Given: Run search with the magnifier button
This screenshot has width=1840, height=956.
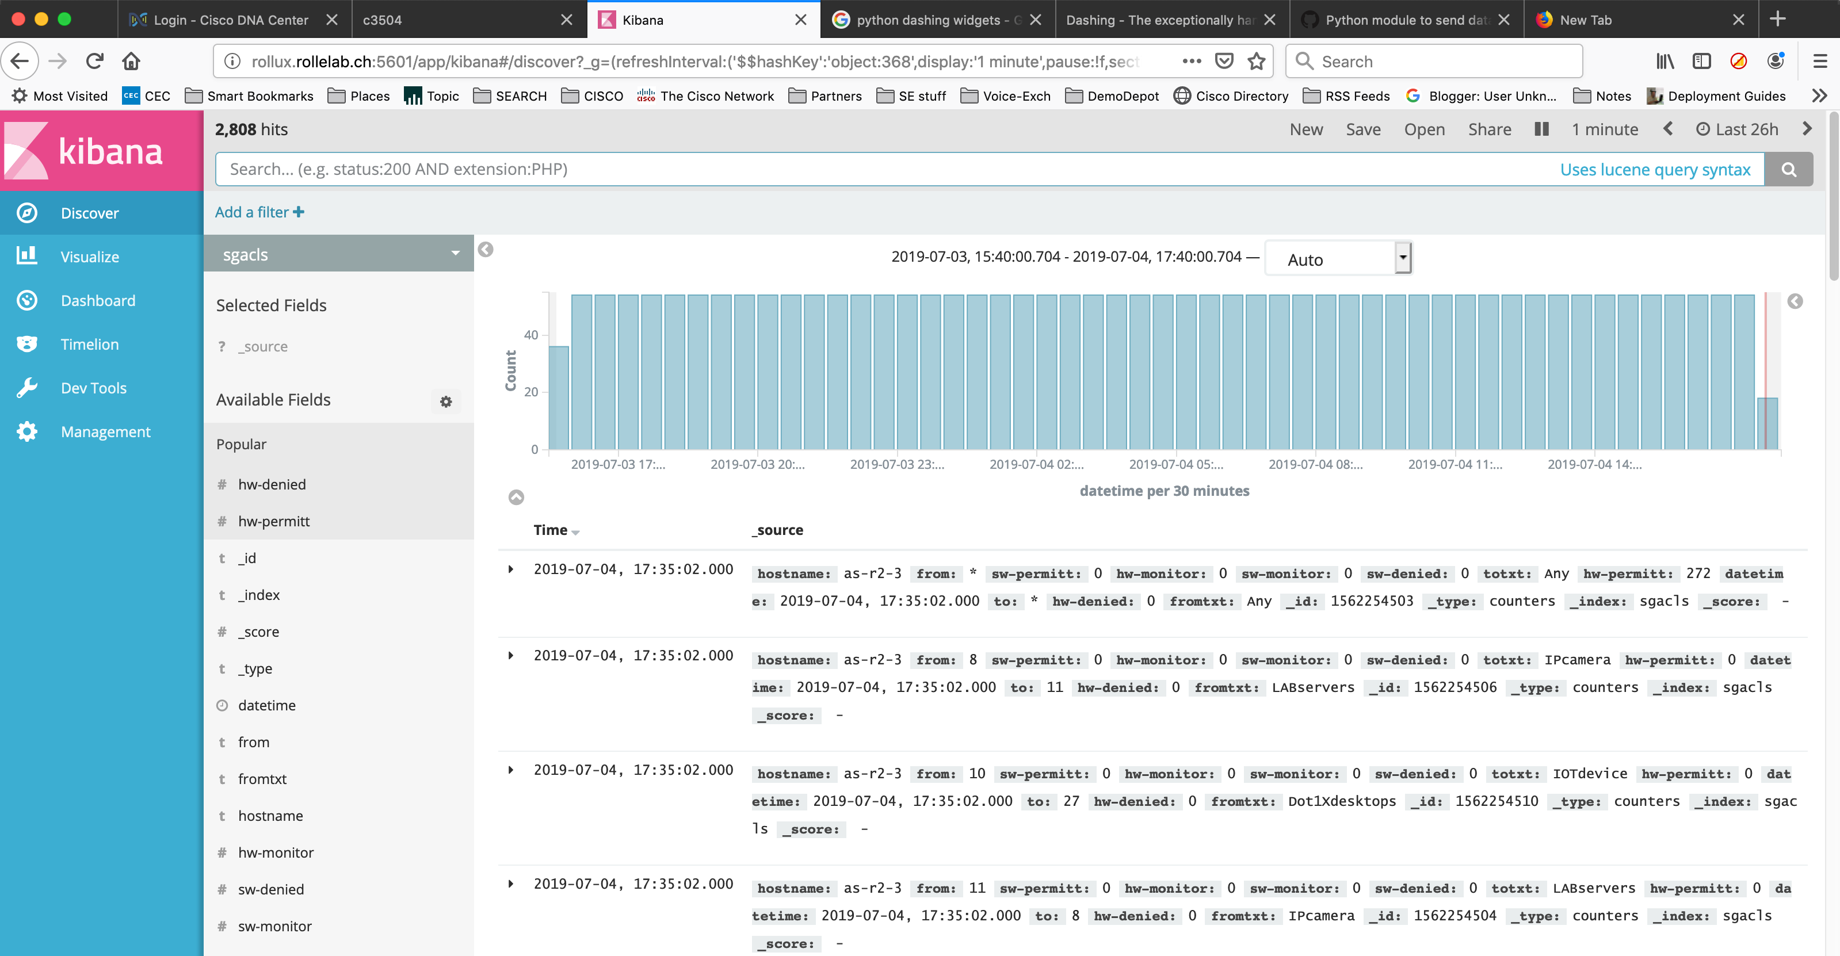Looking at the screenshot, I should [1788, 169].
